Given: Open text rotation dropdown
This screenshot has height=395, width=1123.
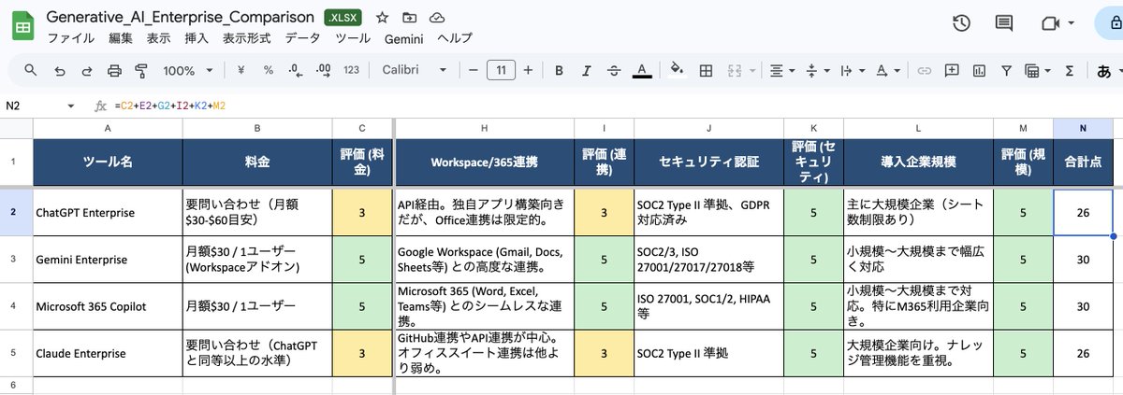Looking at the screenshot, I should pos(886,70).
